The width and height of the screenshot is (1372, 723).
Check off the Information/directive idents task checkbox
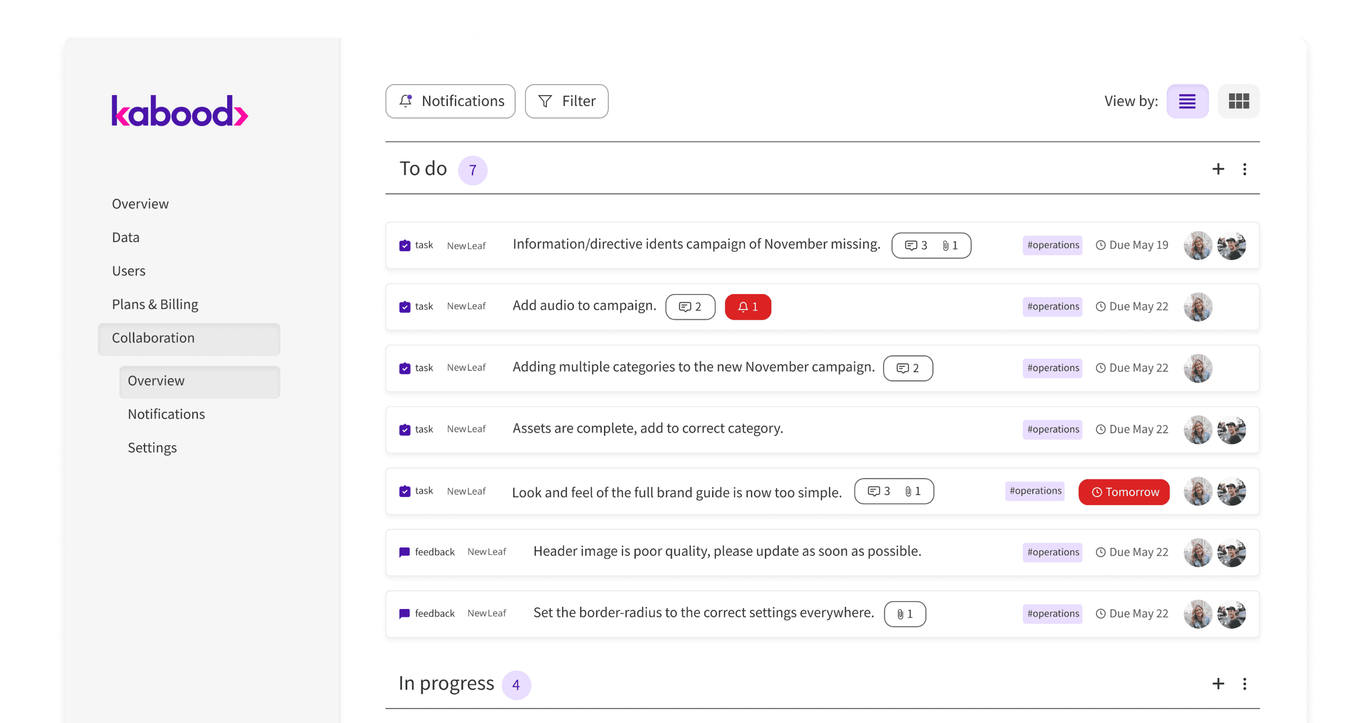(x=405, y=245)
